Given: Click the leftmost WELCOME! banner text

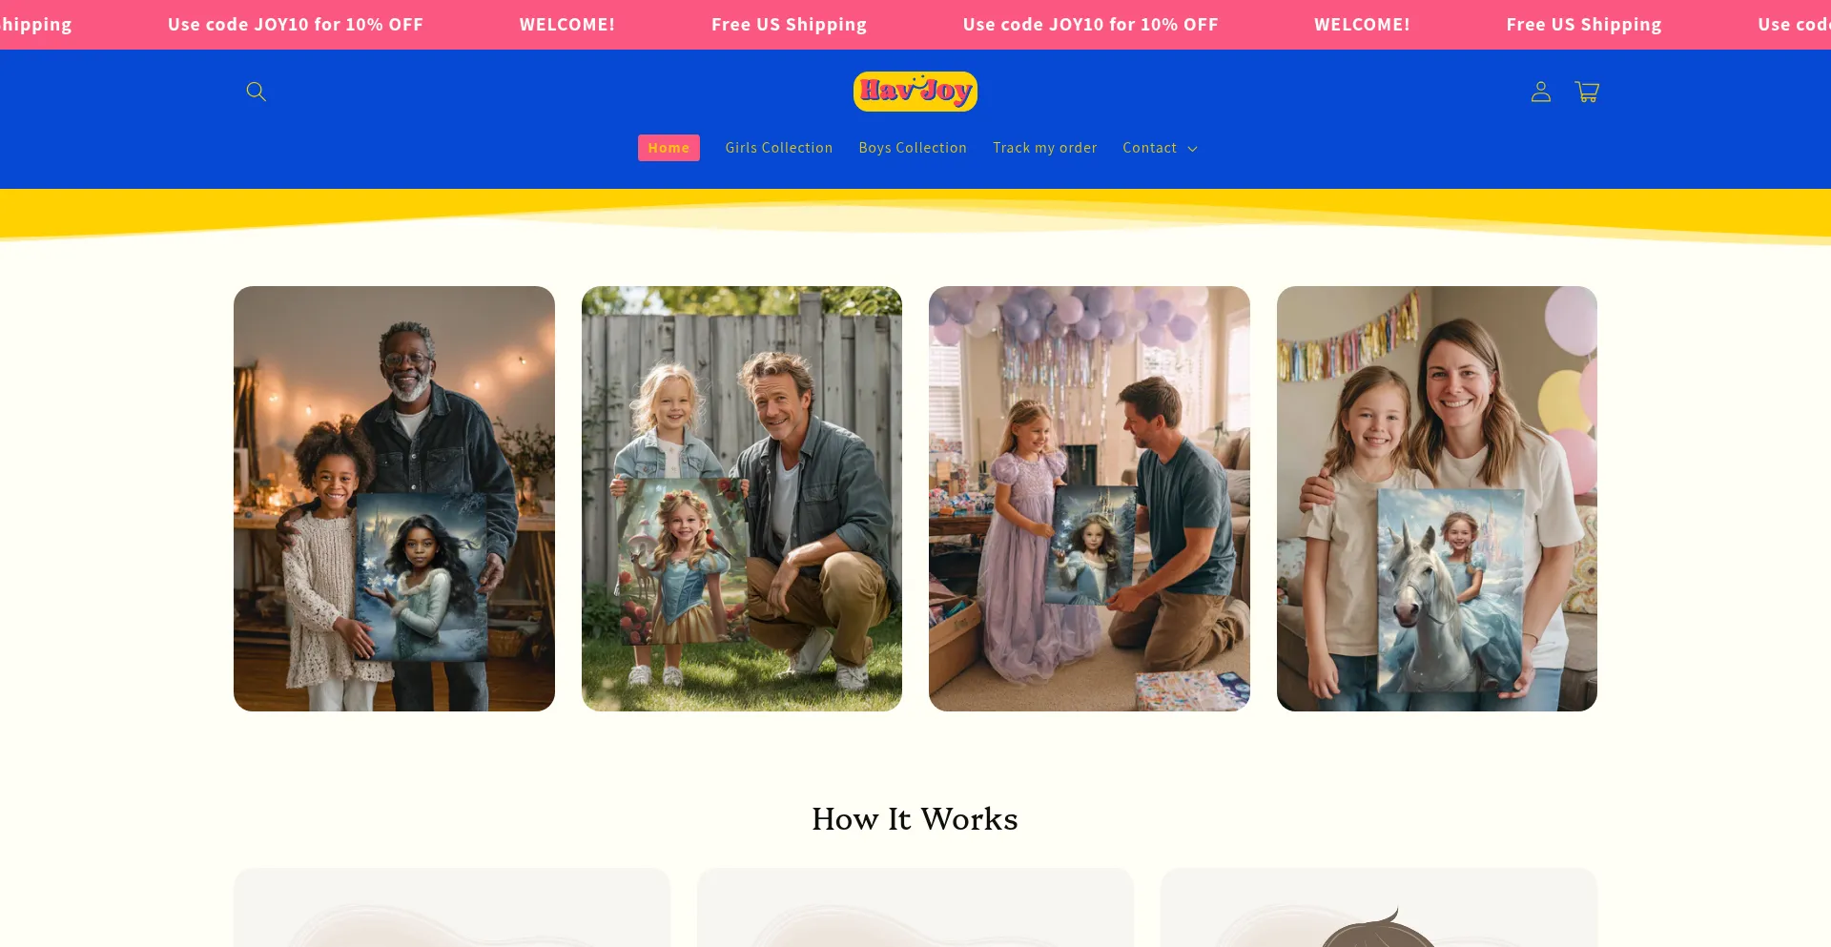Looking at the screenshot, I should 567,25.
